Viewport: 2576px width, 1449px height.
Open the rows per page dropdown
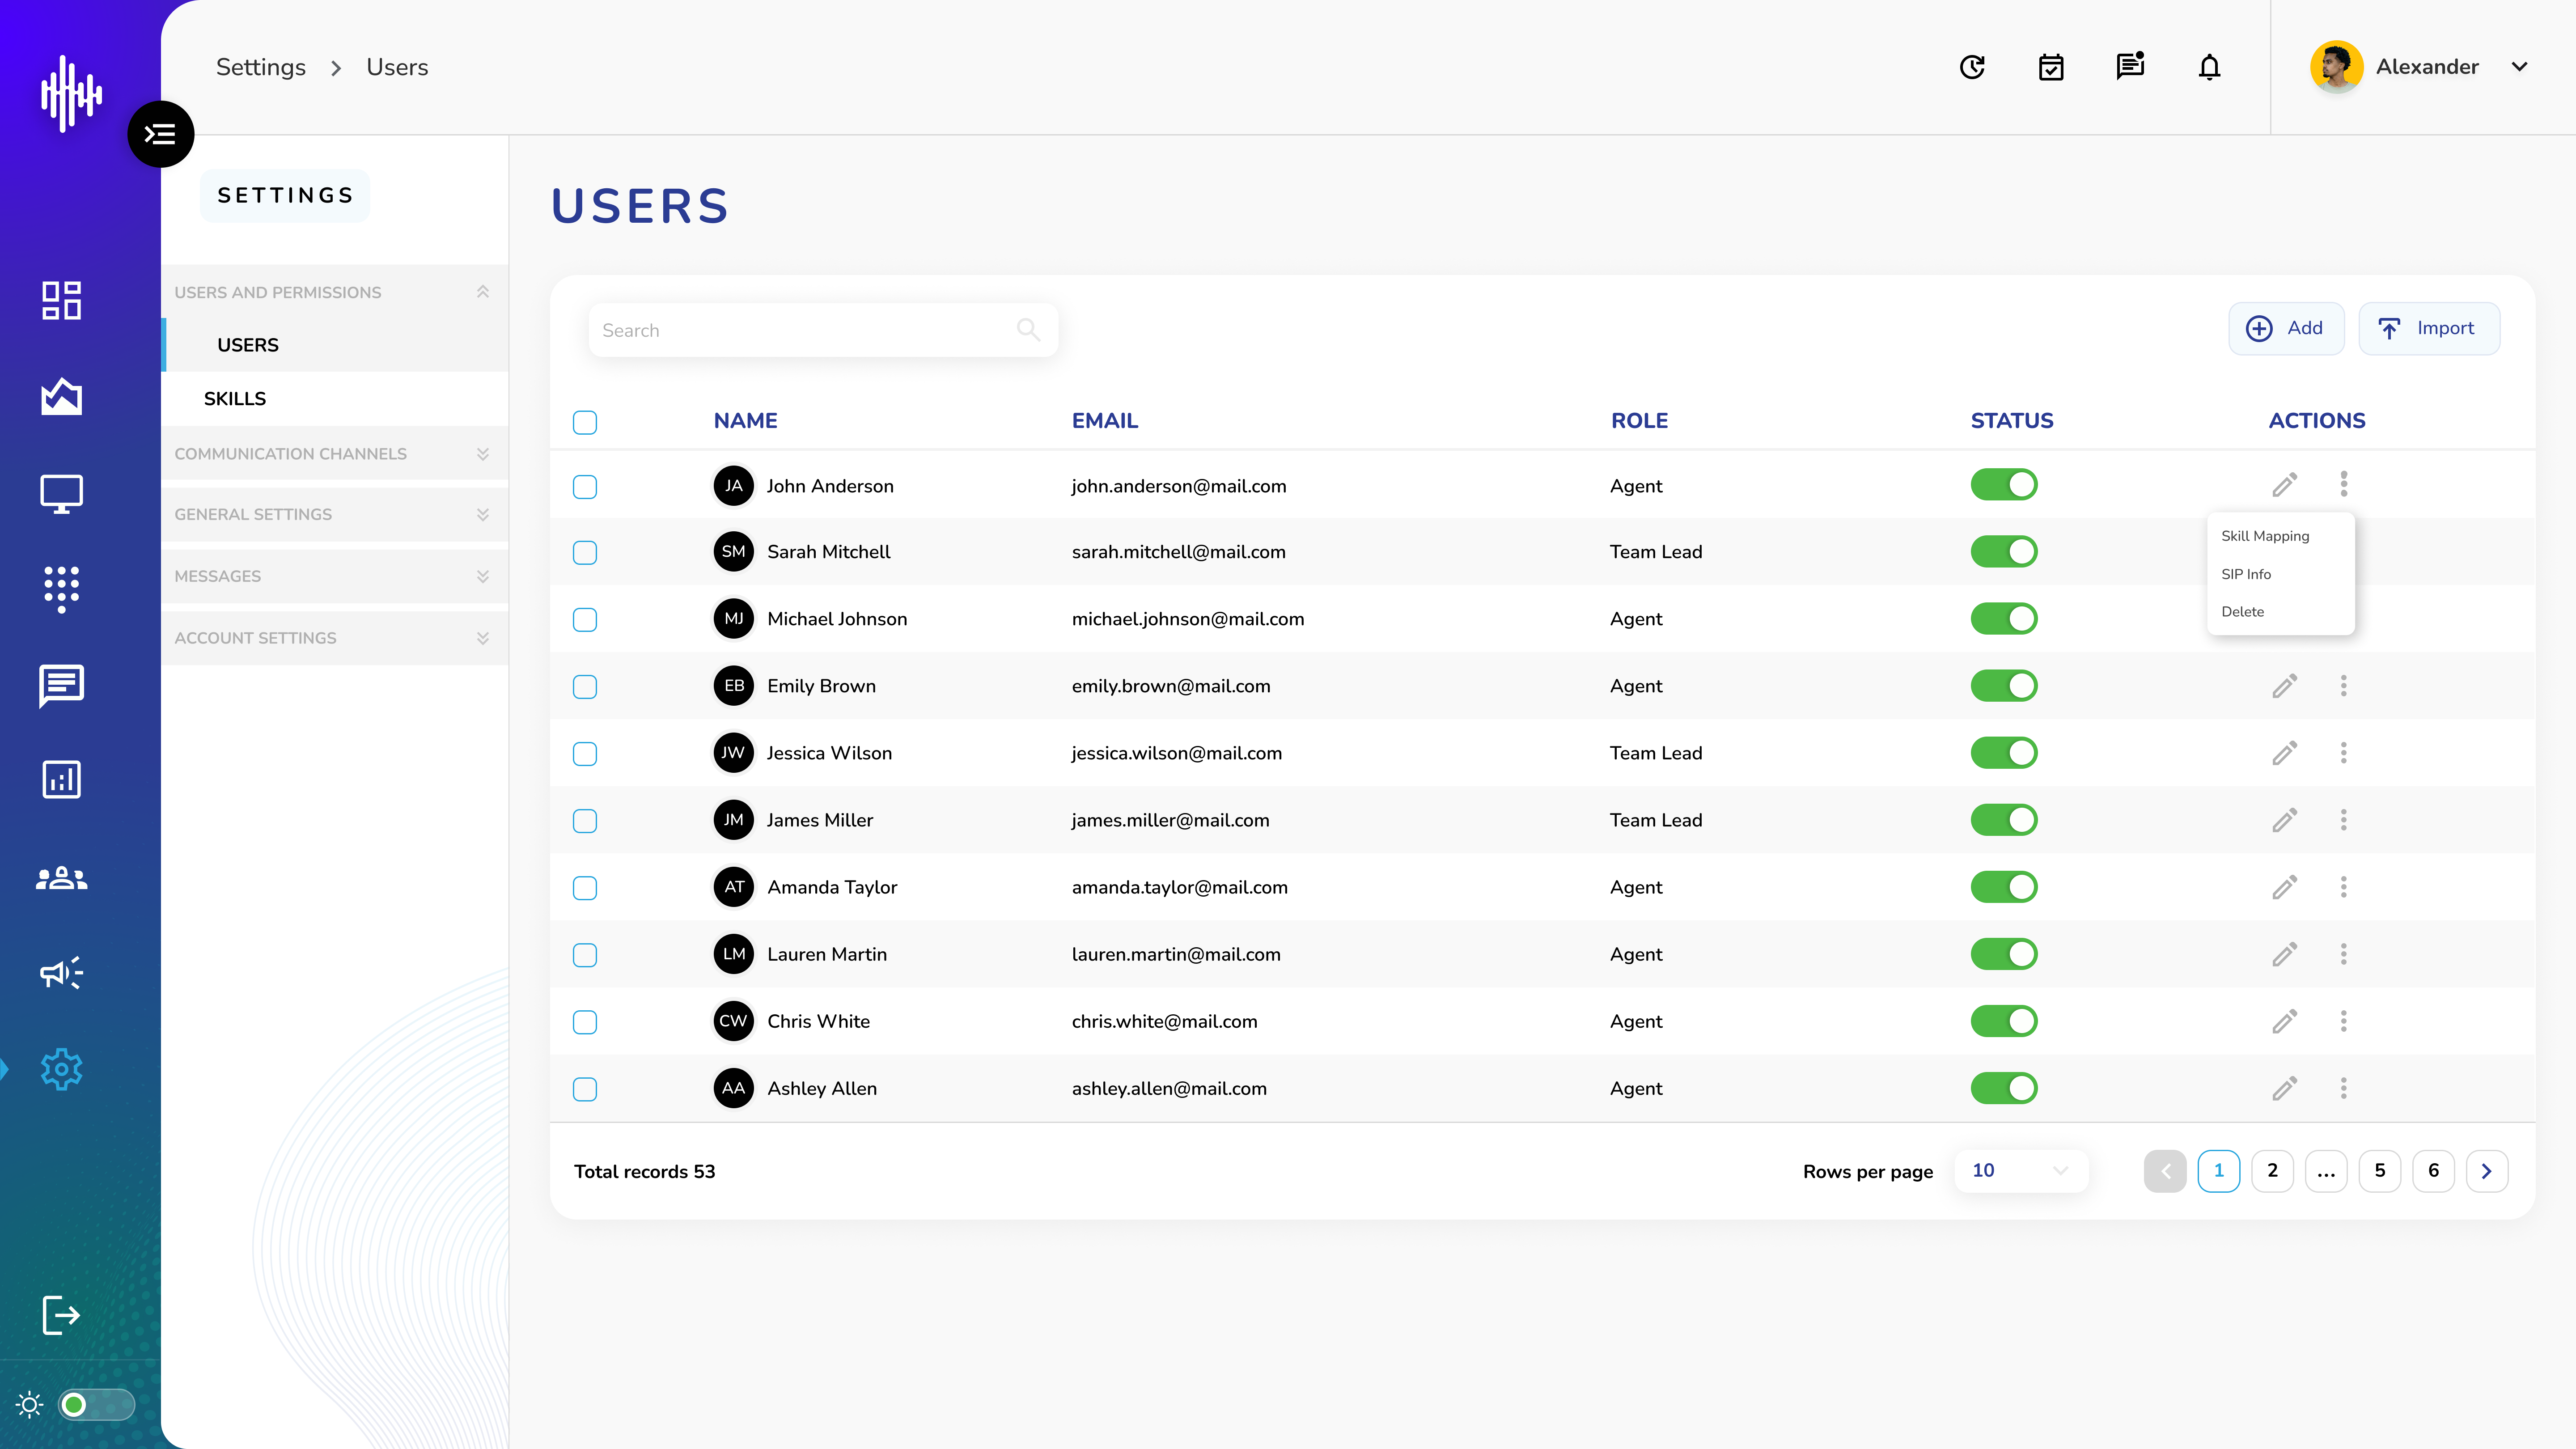tap(2020, 1170)
